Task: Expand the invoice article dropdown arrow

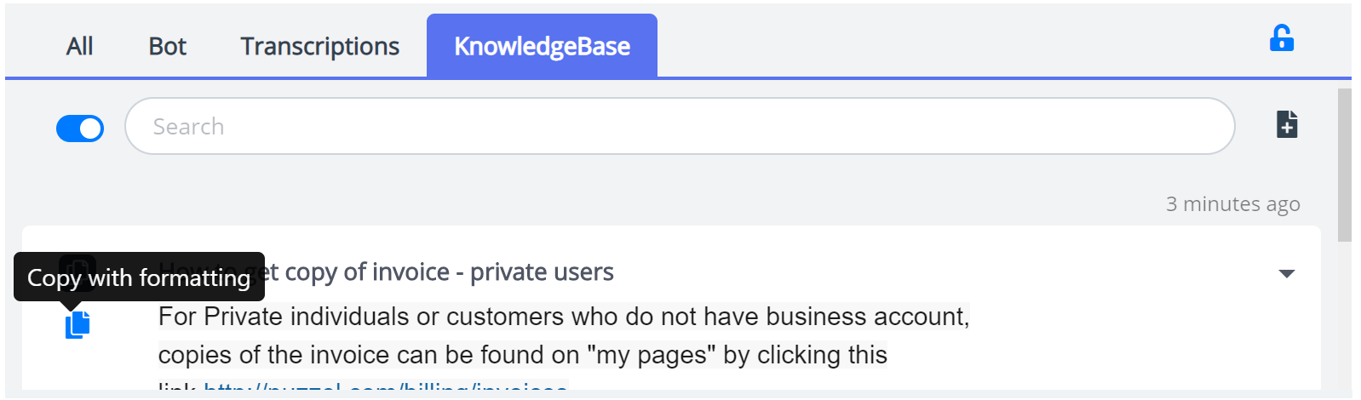Action: tap(1287, 274)
